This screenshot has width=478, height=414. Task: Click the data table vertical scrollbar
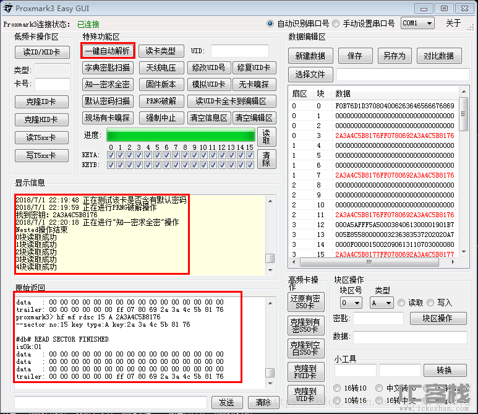coord(464,171)
